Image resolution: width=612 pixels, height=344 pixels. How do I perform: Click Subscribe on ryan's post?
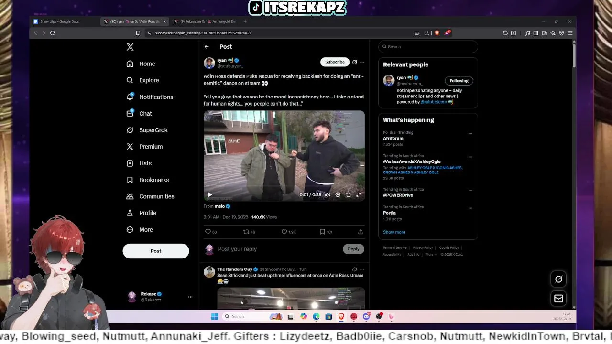(x=335, y=62)
